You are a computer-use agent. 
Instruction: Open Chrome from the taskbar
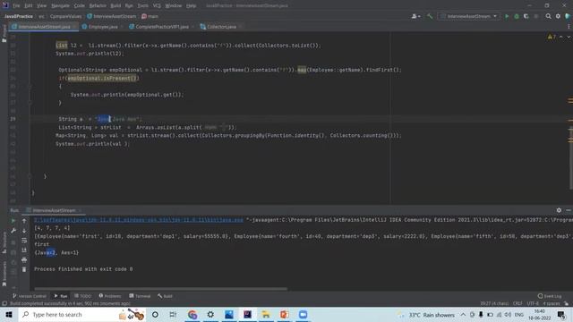pyautogui.click(x=192, y=314)
